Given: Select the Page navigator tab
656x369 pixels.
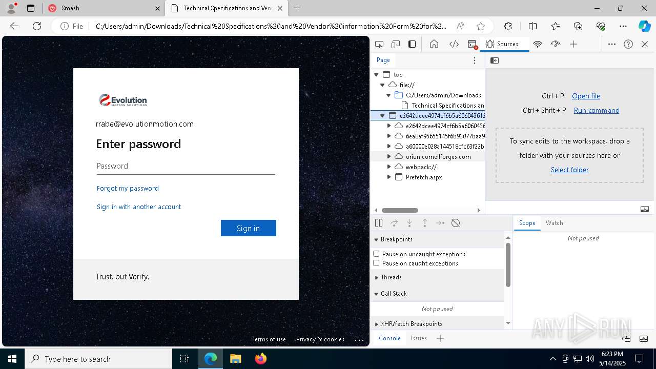Looking at the screenshot, I should pos(383,60).
